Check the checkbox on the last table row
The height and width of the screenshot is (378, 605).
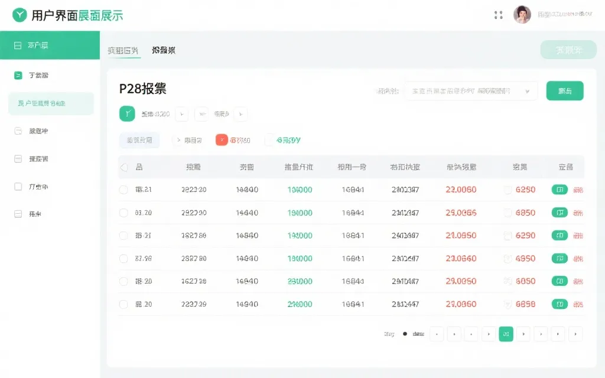[122, 304]
